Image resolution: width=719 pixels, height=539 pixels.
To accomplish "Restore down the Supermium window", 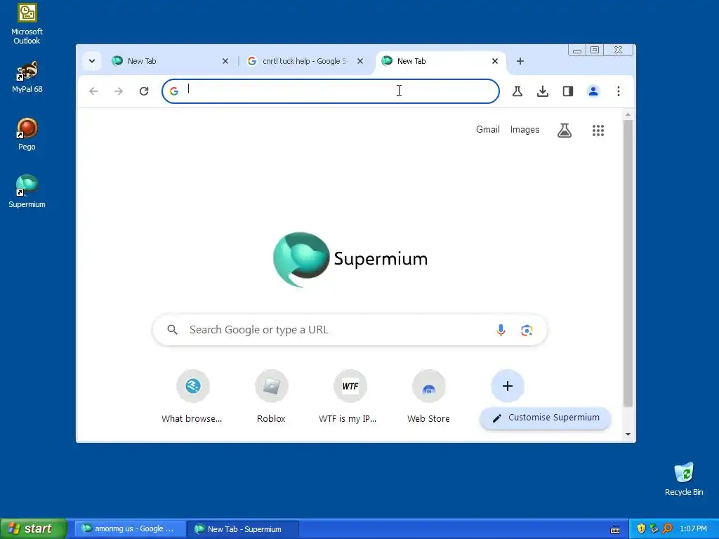I will (x=595, y=50).
